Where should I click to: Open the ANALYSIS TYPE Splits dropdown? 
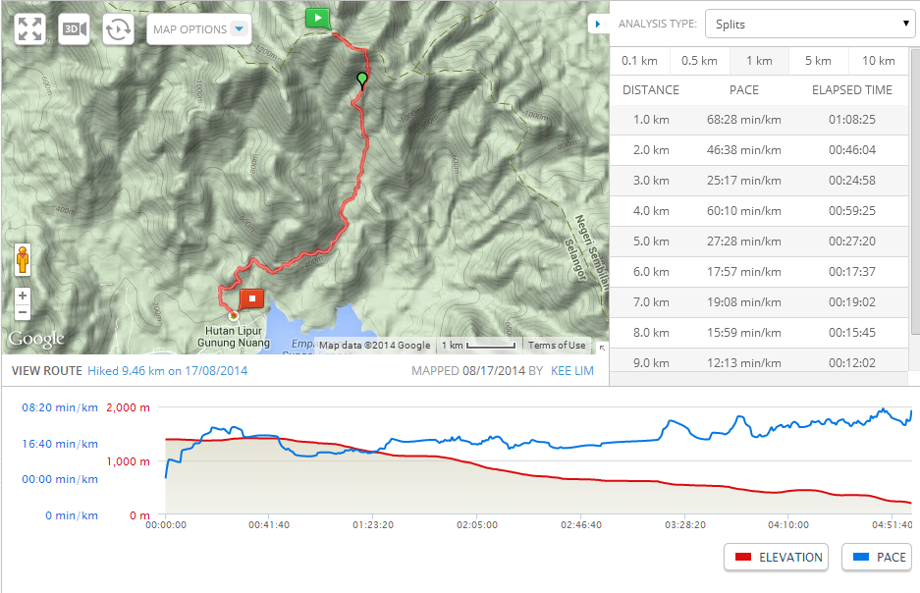pyautogui.click(x=810, y=23)
